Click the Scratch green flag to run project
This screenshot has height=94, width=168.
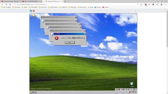click(x=31, y=11)
